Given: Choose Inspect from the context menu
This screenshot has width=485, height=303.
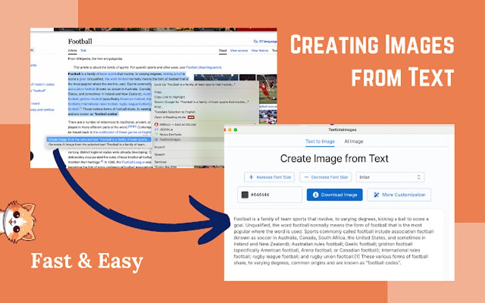Looking at the screenshot, I should click(161, 147).
